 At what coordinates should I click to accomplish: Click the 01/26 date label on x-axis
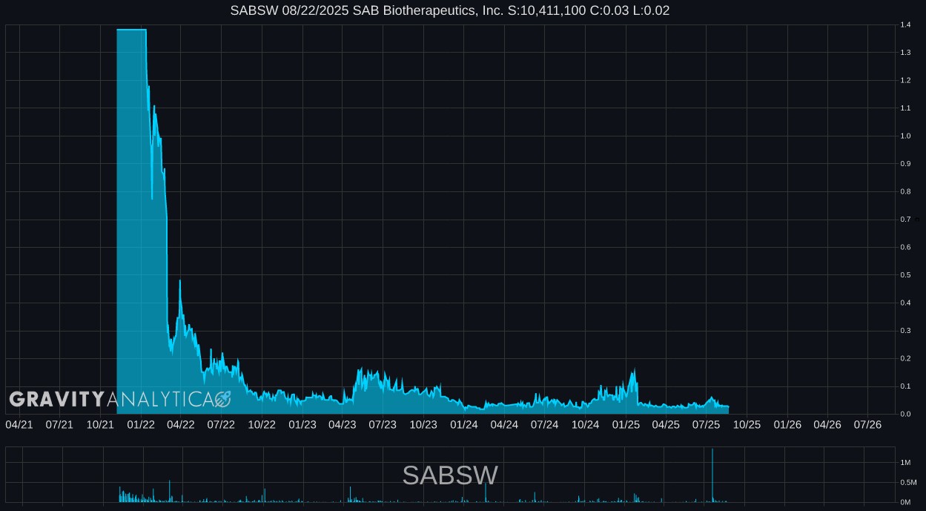[787, 424]
